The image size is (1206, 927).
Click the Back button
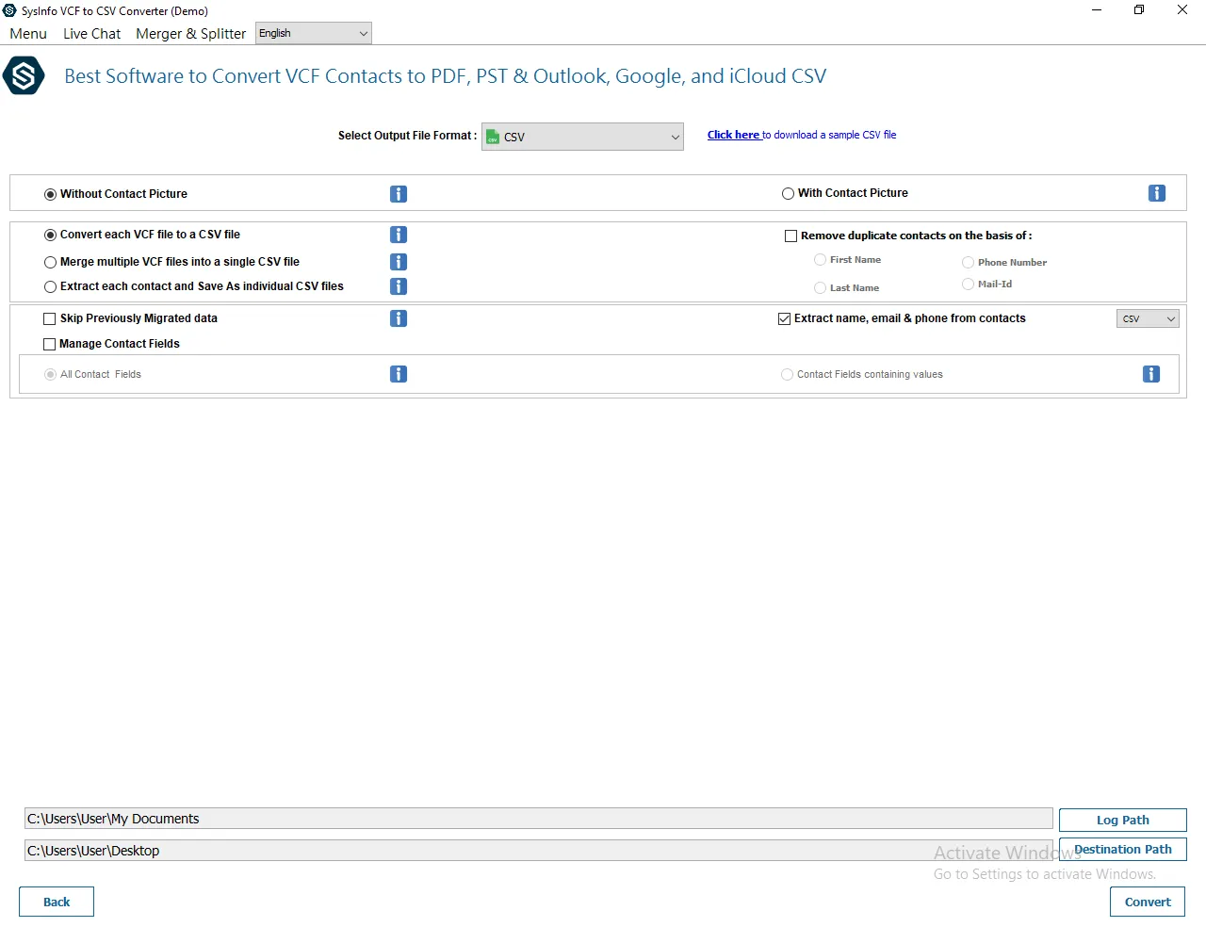point(57,902)
